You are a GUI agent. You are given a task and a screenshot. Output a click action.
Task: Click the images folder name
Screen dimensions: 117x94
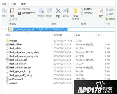coord(13,41)
